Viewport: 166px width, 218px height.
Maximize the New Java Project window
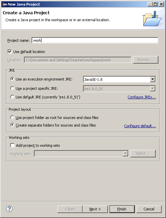tap(155, 4)
